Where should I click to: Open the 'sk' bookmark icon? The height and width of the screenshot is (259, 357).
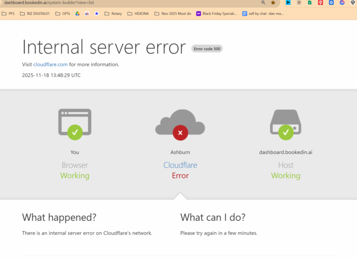click(87, 14)
